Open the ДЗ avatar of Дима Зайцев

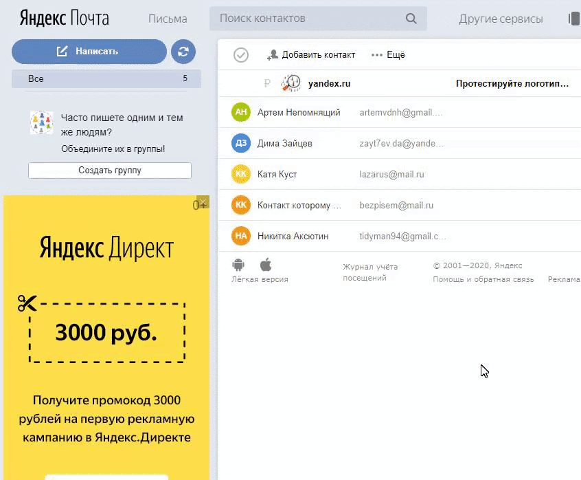coord(241,143)
